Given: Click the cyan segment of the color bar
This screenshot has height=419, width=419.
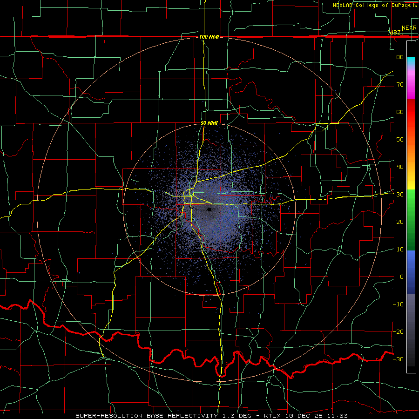Looking at the screenshot, I should click(411, 61).
